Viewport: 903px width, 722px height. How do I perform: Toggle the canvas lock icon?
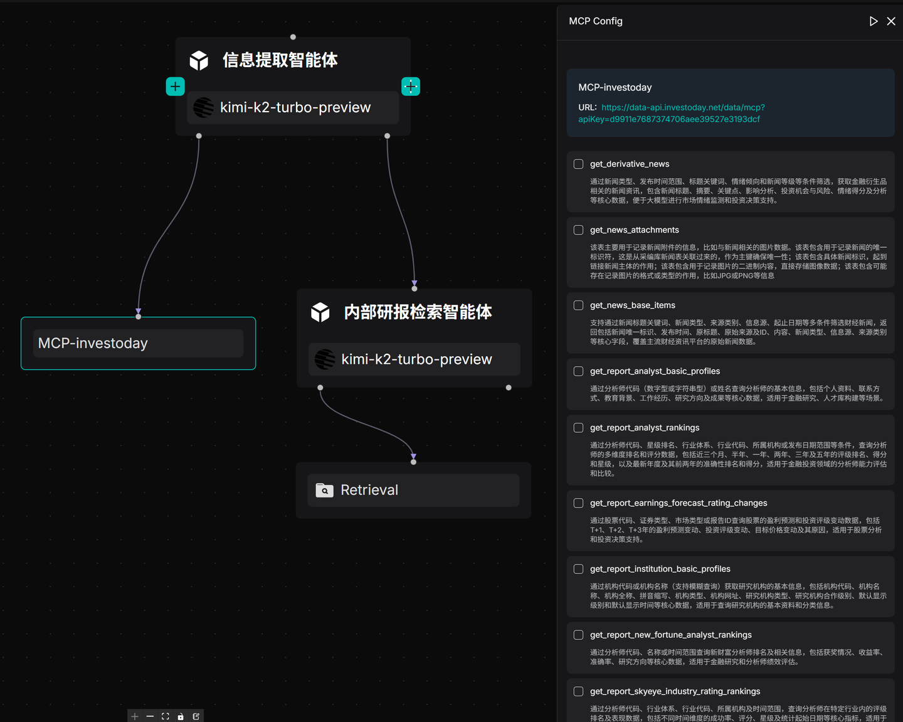[181, 716]
